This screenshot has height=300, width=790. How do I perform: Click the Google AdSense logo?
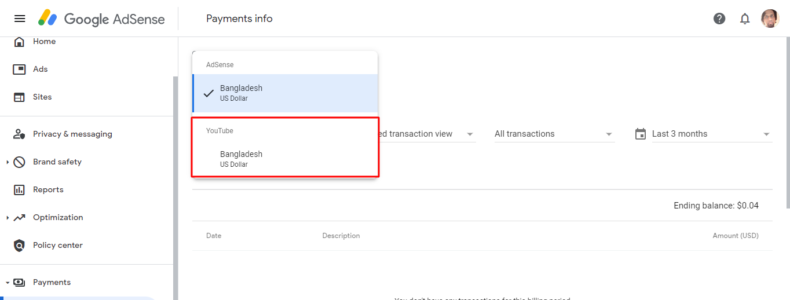pos(101,19)
